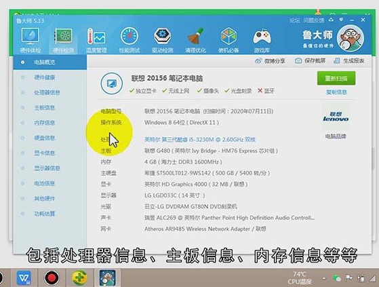Image resolution: width=379 pixels, height=287 pixels.
Task: Click the computer monitor icon beside 联想 20156
Action: (111, 83)
